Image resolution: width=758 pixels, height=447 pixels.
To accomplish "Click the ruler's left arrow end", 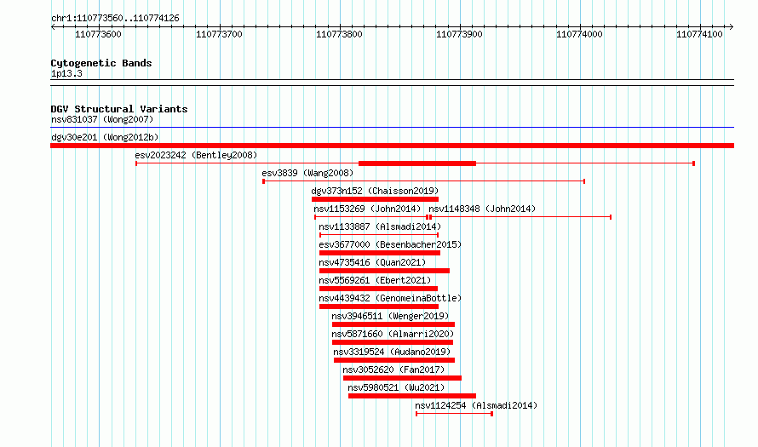I will [53, 26].
